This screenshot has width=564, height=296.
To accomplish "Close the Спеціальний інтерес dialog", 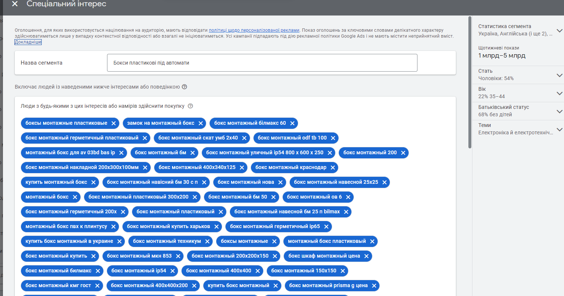I will pos(15,4).
